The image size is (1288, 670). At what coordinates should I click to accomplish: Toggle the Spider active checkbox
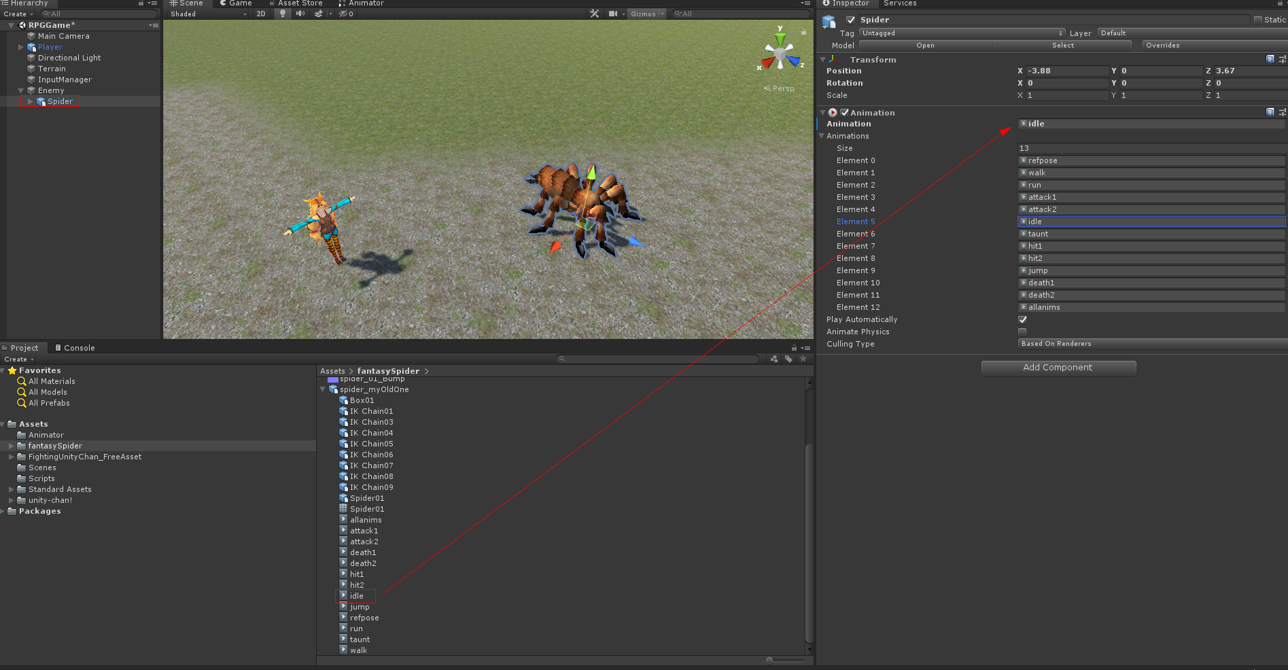(x=850, y=20)
